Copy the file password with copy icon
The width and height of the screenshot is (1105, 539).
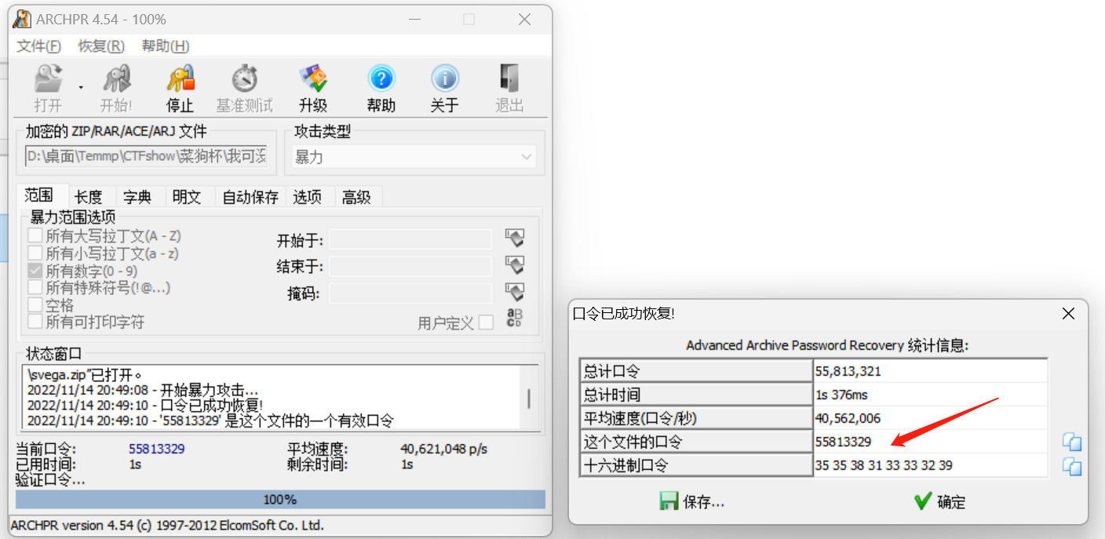[x=1072, y=442]
